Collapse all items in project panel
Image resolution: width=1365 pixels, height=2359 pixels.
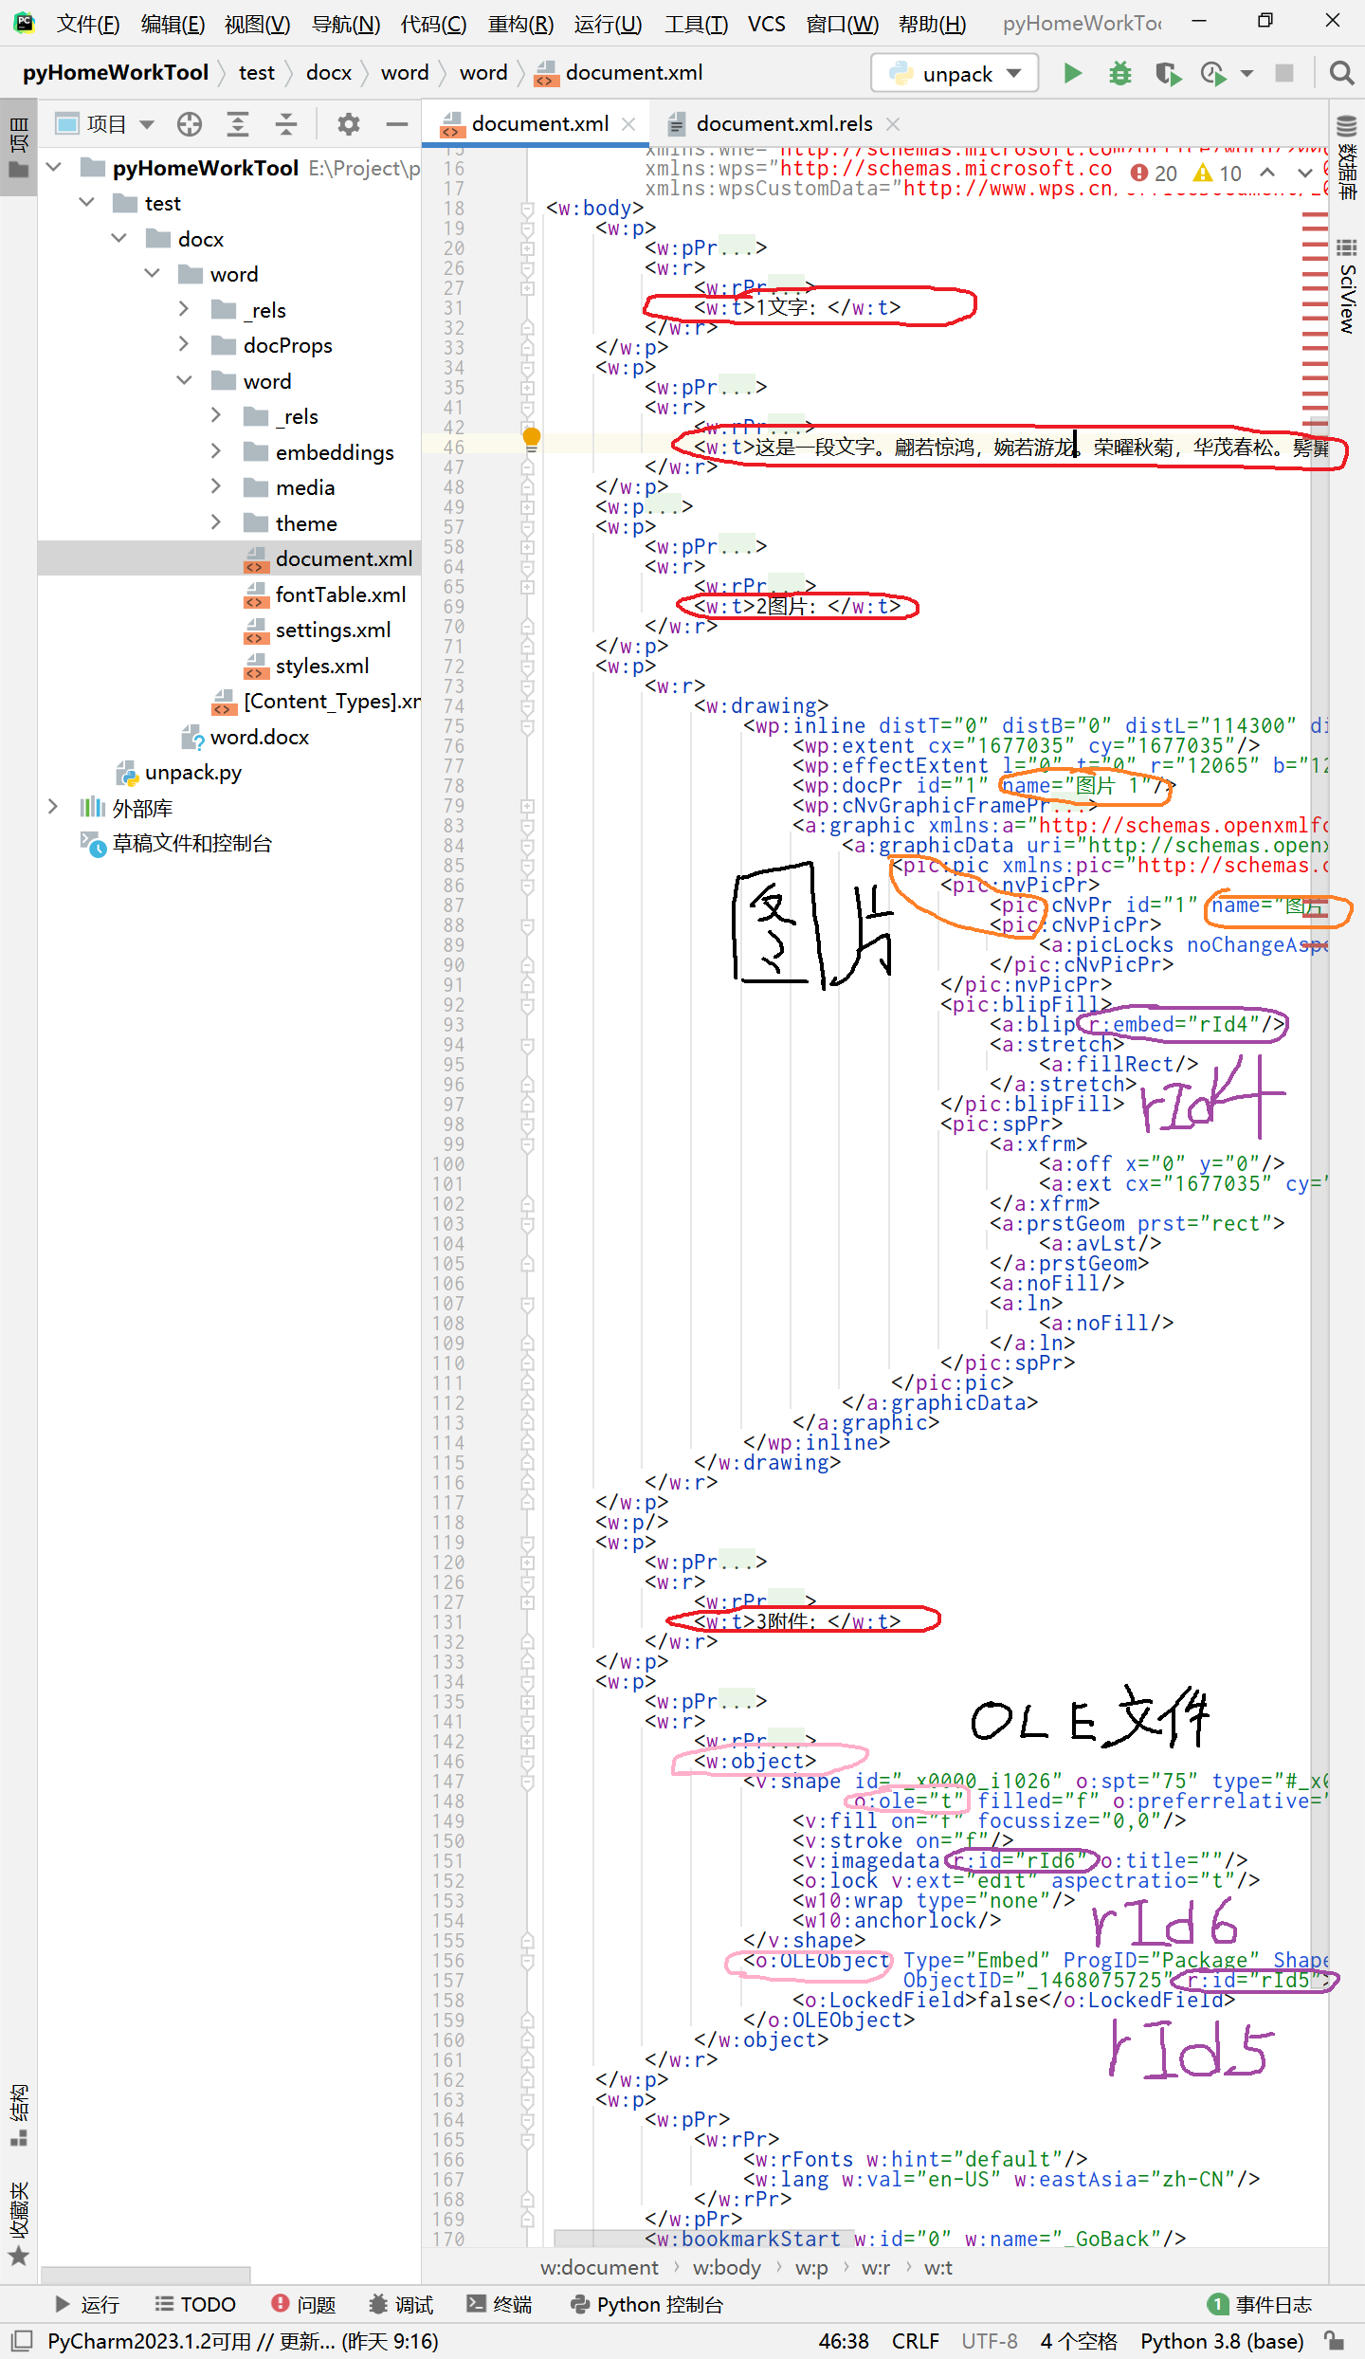(286, 124)
